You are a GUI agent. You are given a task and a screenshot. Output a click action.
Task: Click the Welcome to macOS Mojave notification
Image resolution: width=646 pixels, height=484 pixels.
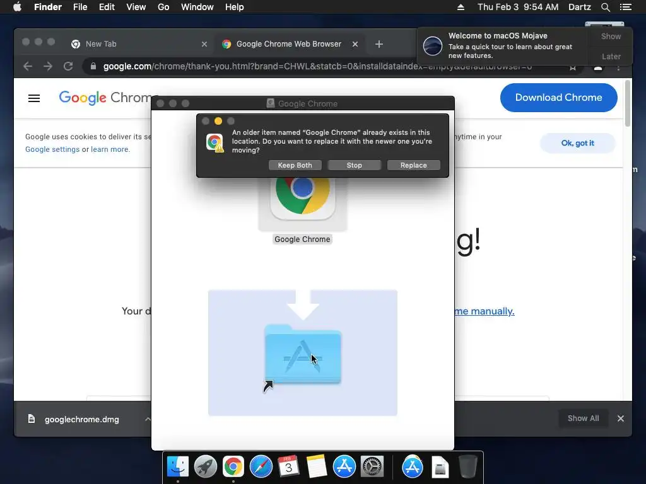coord(503,45)
